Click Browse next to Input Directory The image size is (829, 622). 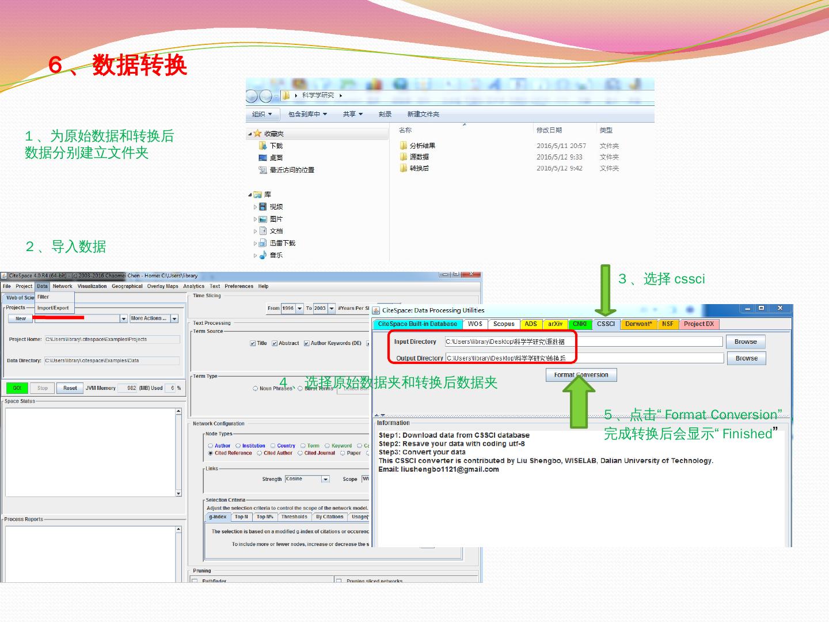click(746, 342)
